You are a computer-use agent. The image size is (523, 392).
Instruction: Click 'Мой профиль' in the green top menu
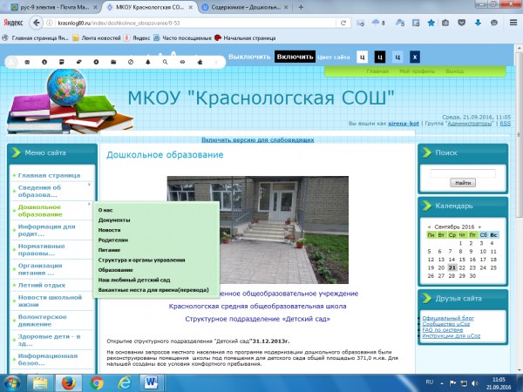pyautogui.click(x=417, y=71)
